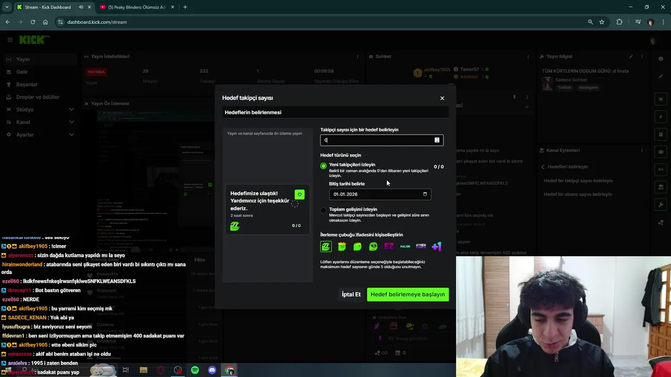Open browser profile avatar

click(651, 22)
